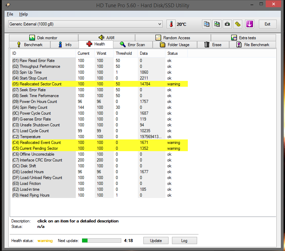Click the Health tab red cross icon
The height and width of the screenshot is (251, 285).
click(x=89, y=44)
